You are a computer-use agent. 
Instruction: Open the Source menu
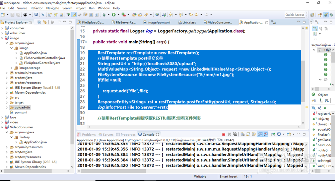coord(22,8)
